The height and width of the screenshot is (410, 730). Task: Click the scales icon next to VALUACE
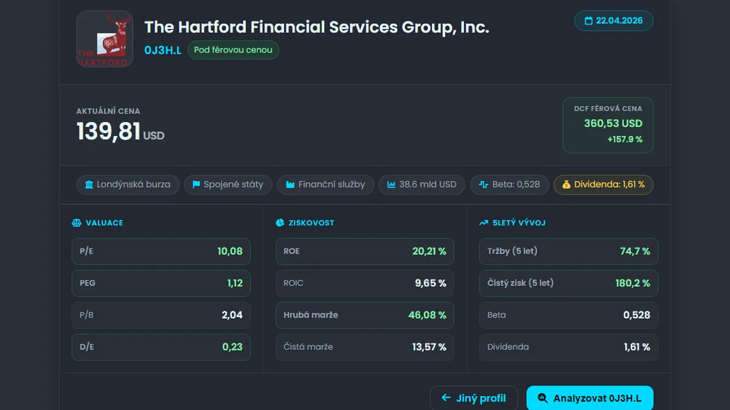click(76, 223)
